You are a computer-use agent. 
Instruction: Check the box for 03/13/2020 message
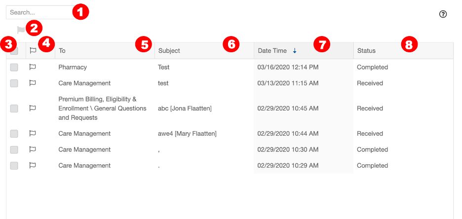14,83
